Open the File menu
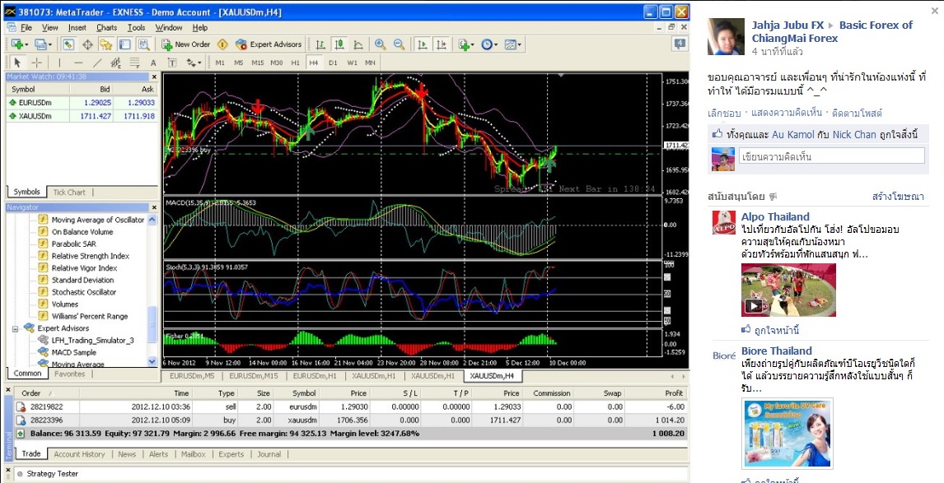The width and height of the screenshot is (944, 483). [x=26, y=28]
